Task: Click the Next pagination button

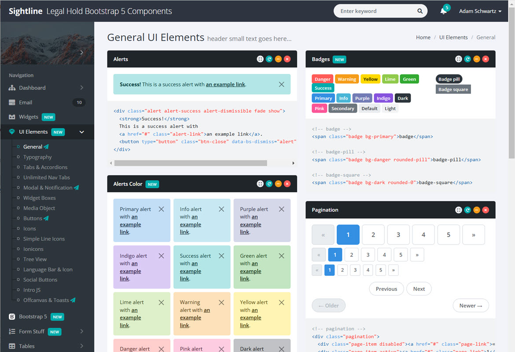Action: [x=419, y=289]
